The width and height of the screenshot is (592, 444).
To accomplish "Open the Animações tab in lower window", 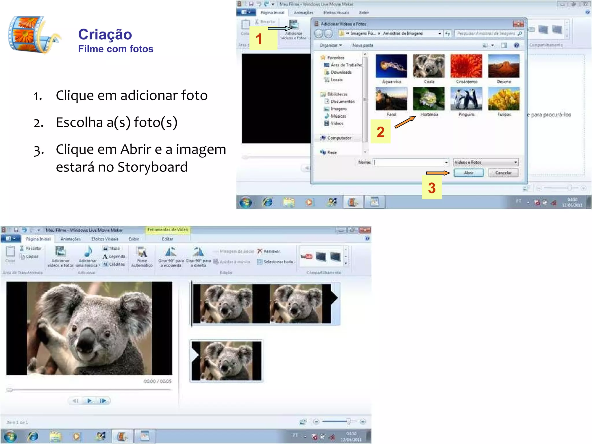I will 71,239.
